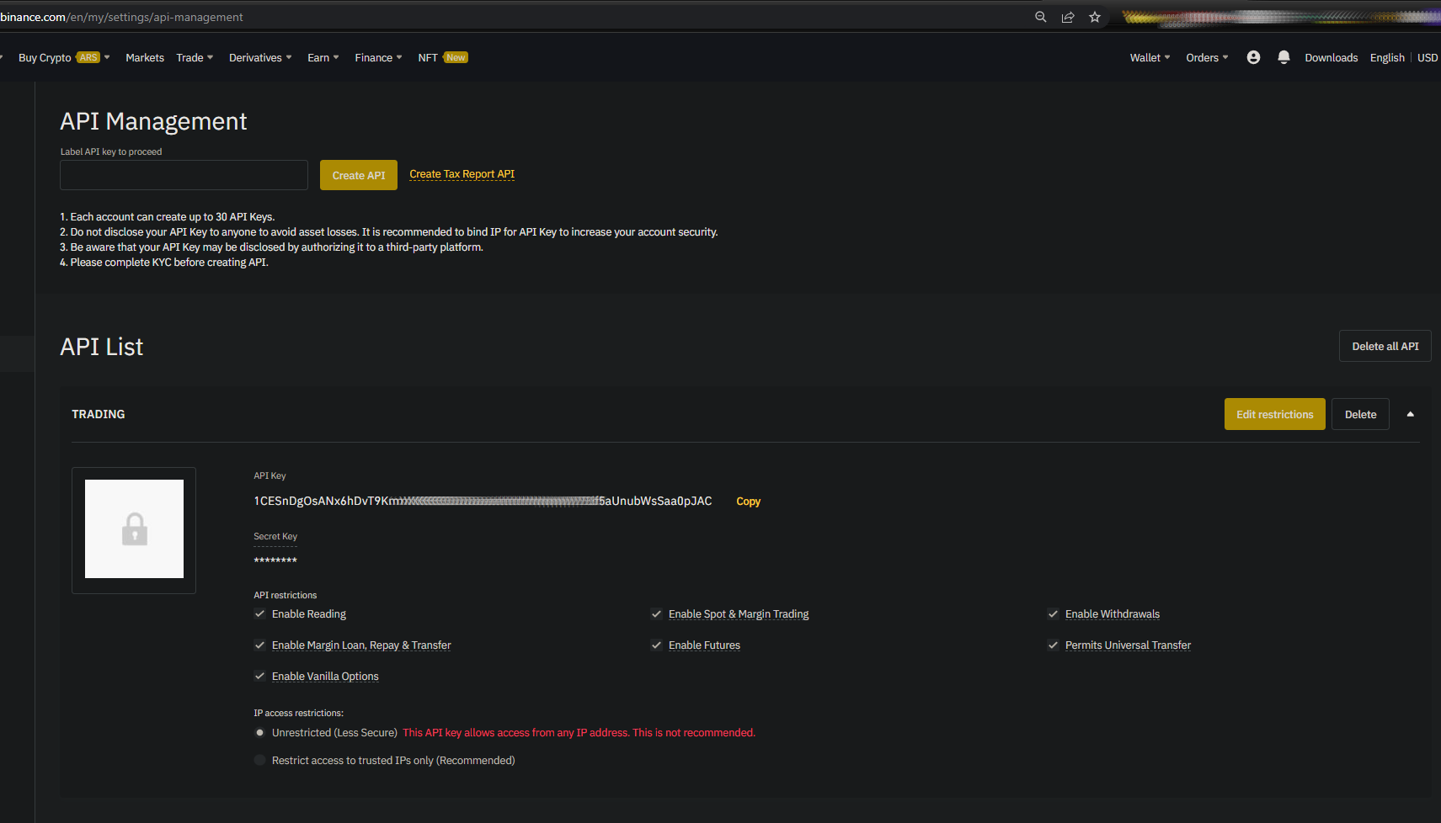Viewport: 1441px width, 823px height.
Task: Click the share page icon in address bar
Action: point(1067,17)
